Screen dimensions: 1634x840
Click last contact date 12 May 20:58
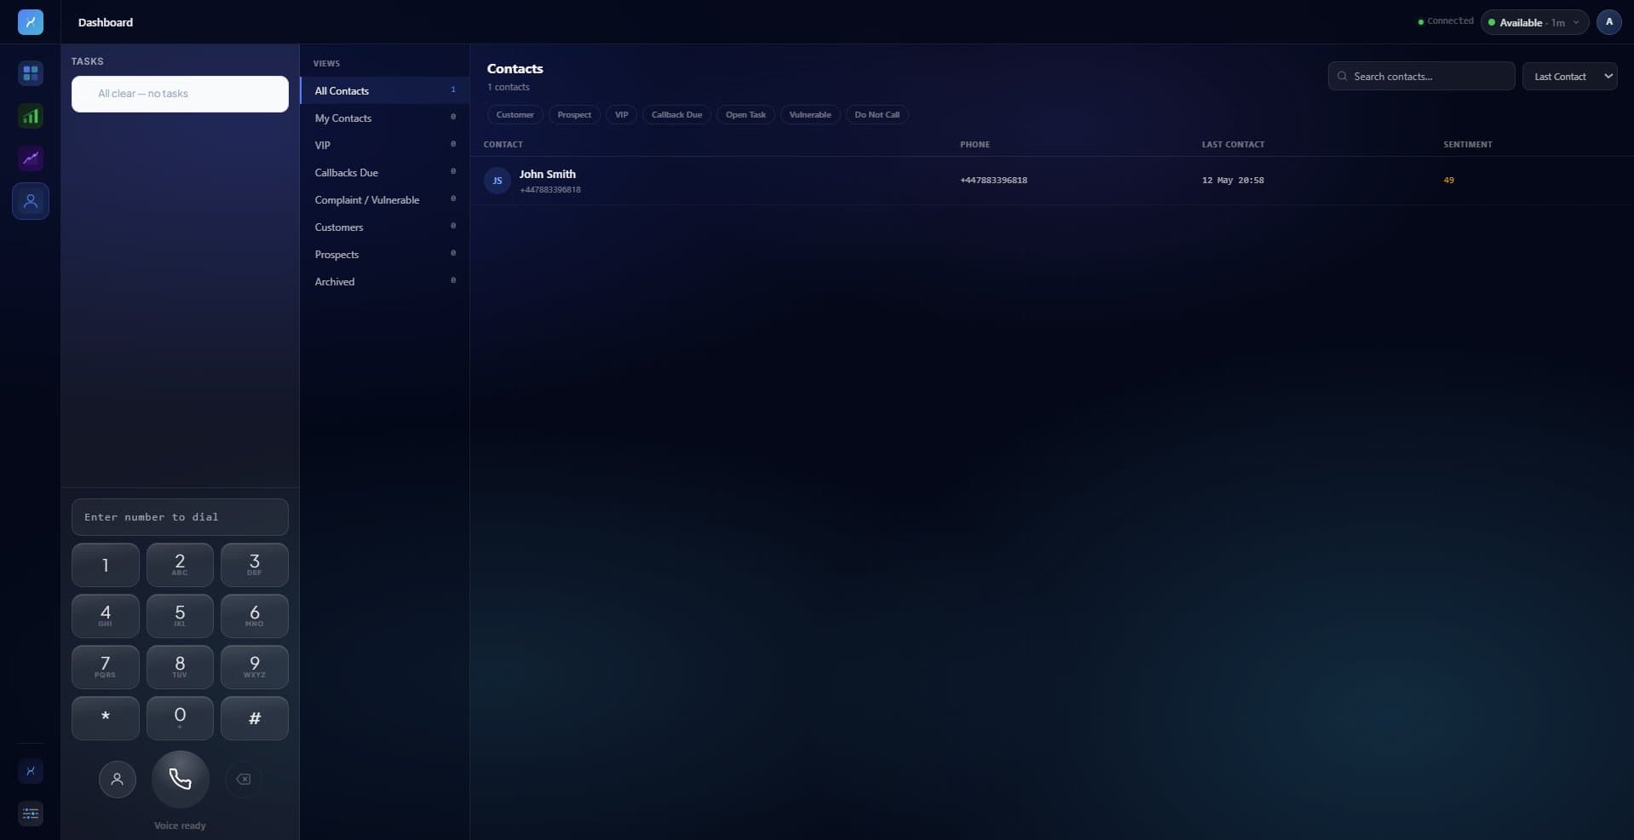coord(1233,181)
